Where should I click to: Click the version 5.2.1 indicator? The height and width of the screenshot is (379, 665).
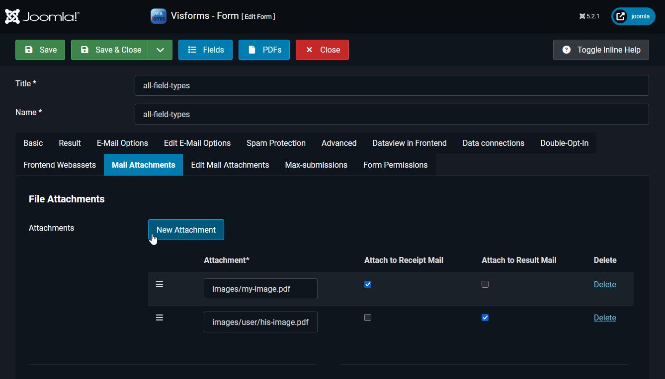[589, 16]
